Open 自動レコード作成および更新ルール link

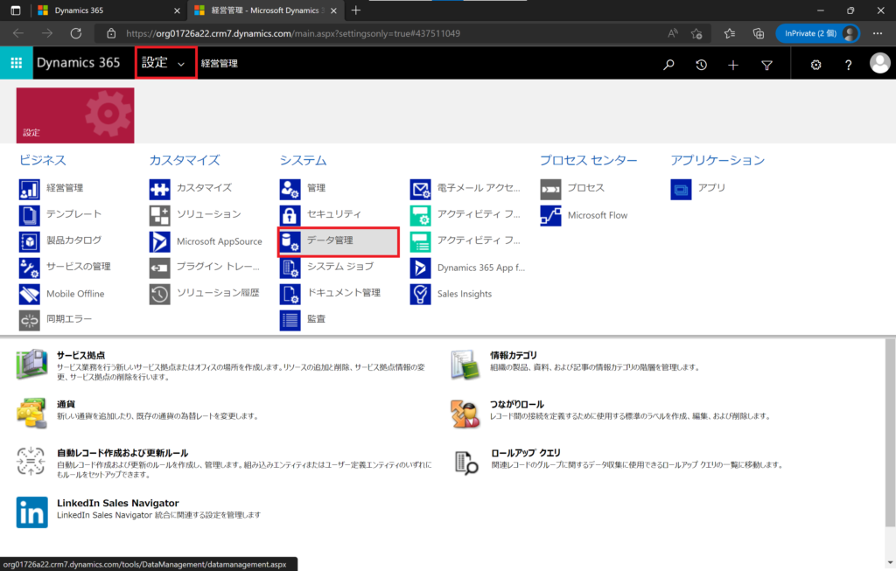(x=122, y=453)
